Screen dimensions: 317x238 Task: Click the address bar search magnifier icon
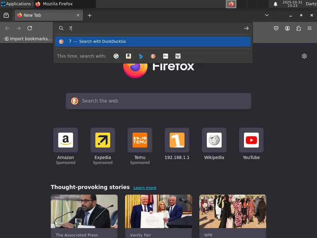click(x=61, y=28)
